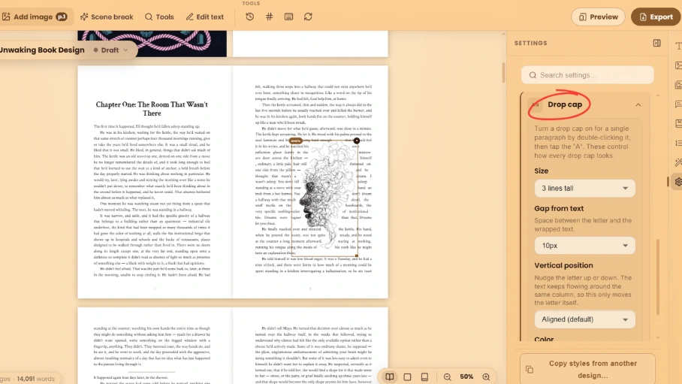Switch to book view mode

424,377
